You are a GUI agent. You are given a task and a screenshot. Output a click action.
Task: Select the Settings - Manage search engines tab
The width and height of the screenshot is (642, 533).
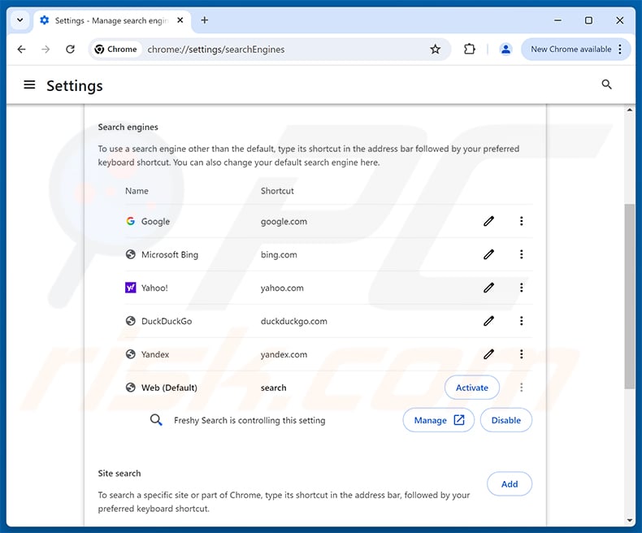coord(111,21)
